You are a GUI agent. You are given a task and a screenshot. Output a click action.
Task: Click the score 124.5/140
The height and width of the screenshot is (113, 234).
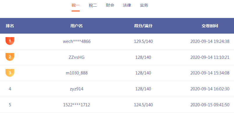(x=143, y=105)
